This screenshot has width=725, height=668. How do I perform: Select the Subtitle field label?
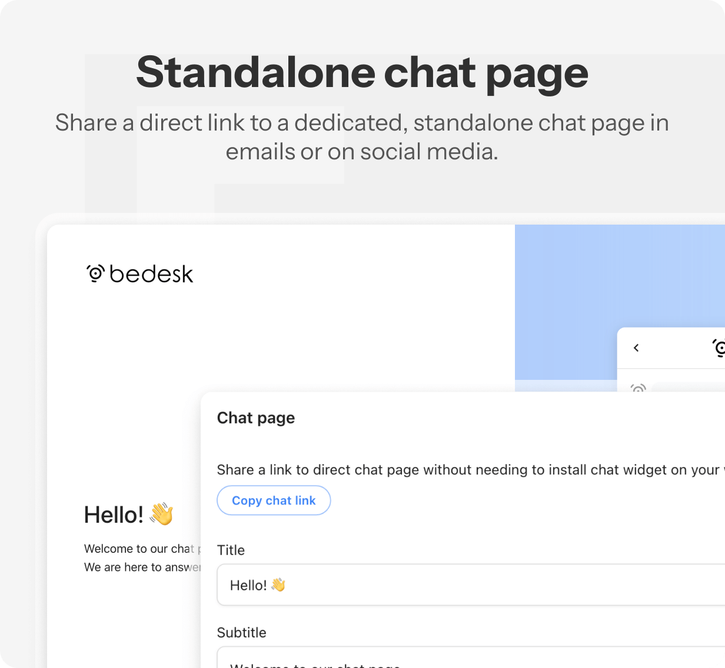tap(241, 633)
